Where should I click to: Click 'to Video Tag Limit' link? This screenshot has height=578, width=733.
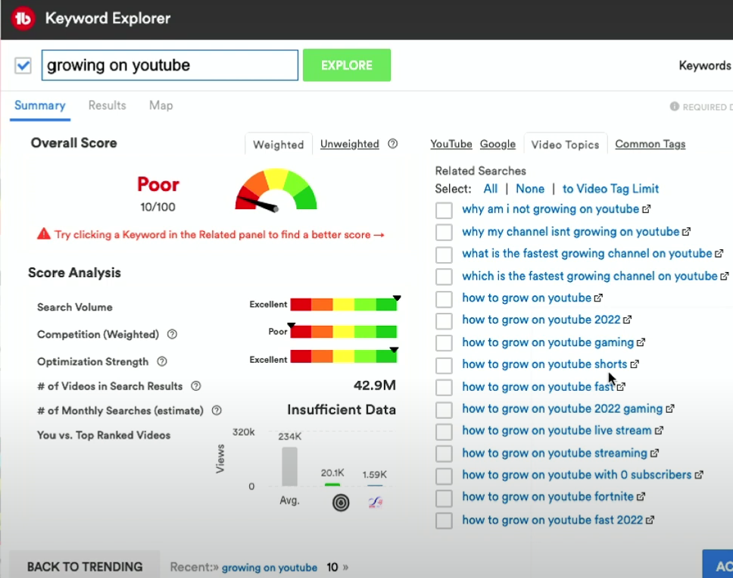[610, 189]
